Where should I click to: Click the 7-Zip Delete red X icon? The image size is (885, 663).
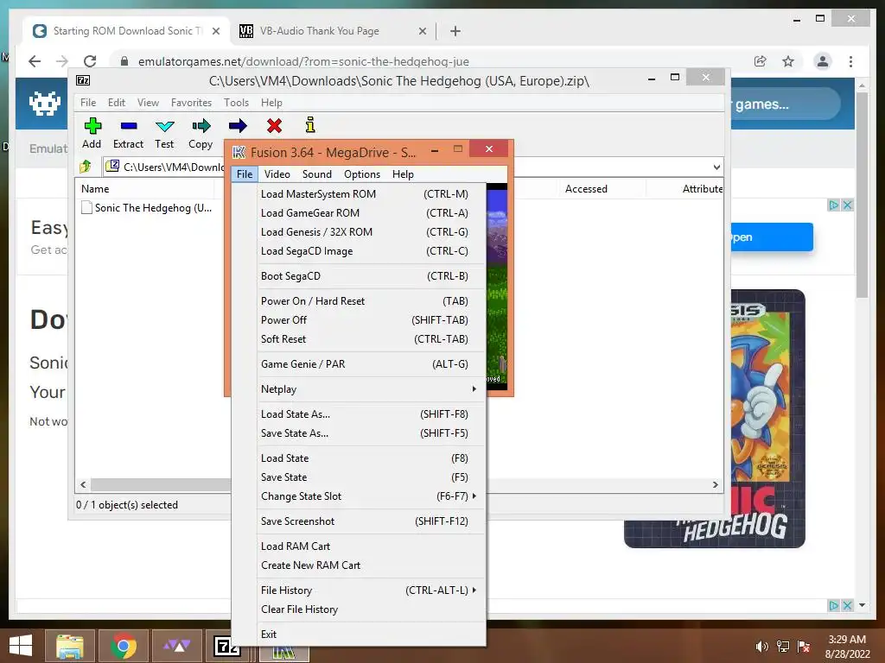click(274, 126)
